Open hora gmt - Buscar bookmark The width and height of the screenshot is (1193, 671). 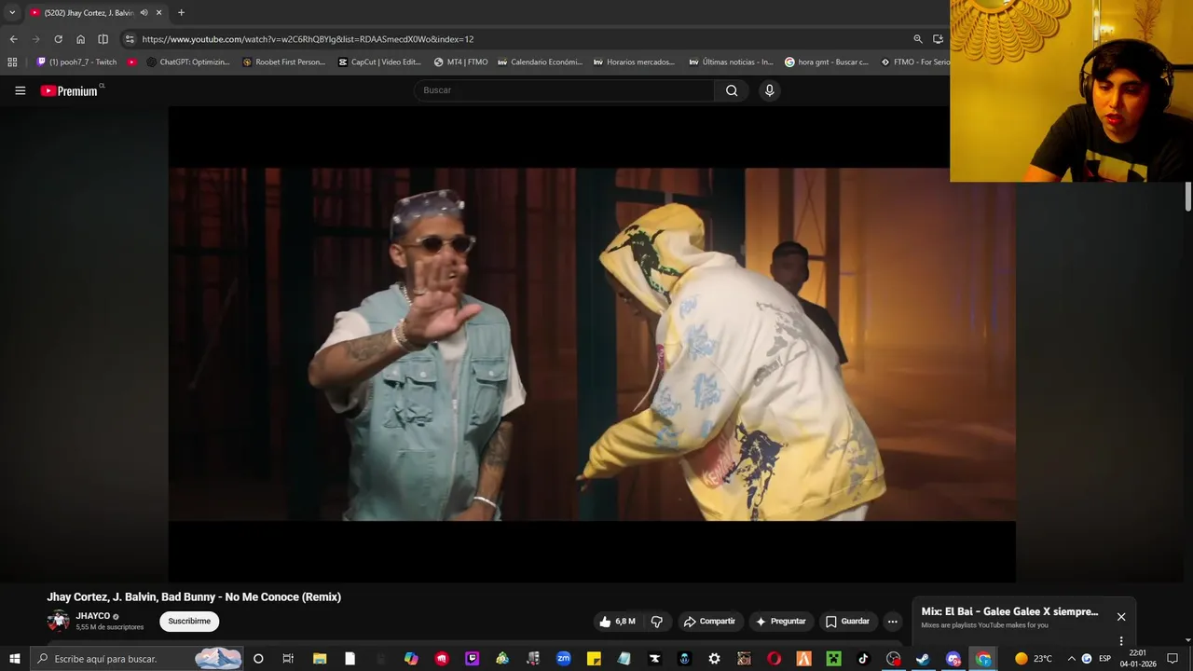827,62
